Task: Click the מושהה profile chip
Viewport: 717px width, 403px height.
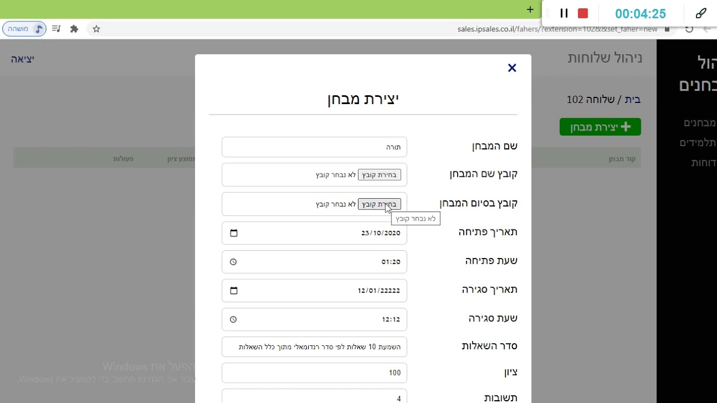Action: coord(24,29)
